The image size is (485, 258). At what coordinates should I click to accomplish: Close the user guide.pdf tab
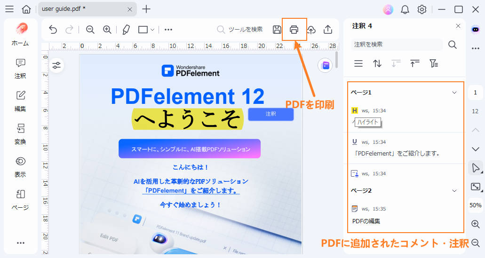point(130,9)
